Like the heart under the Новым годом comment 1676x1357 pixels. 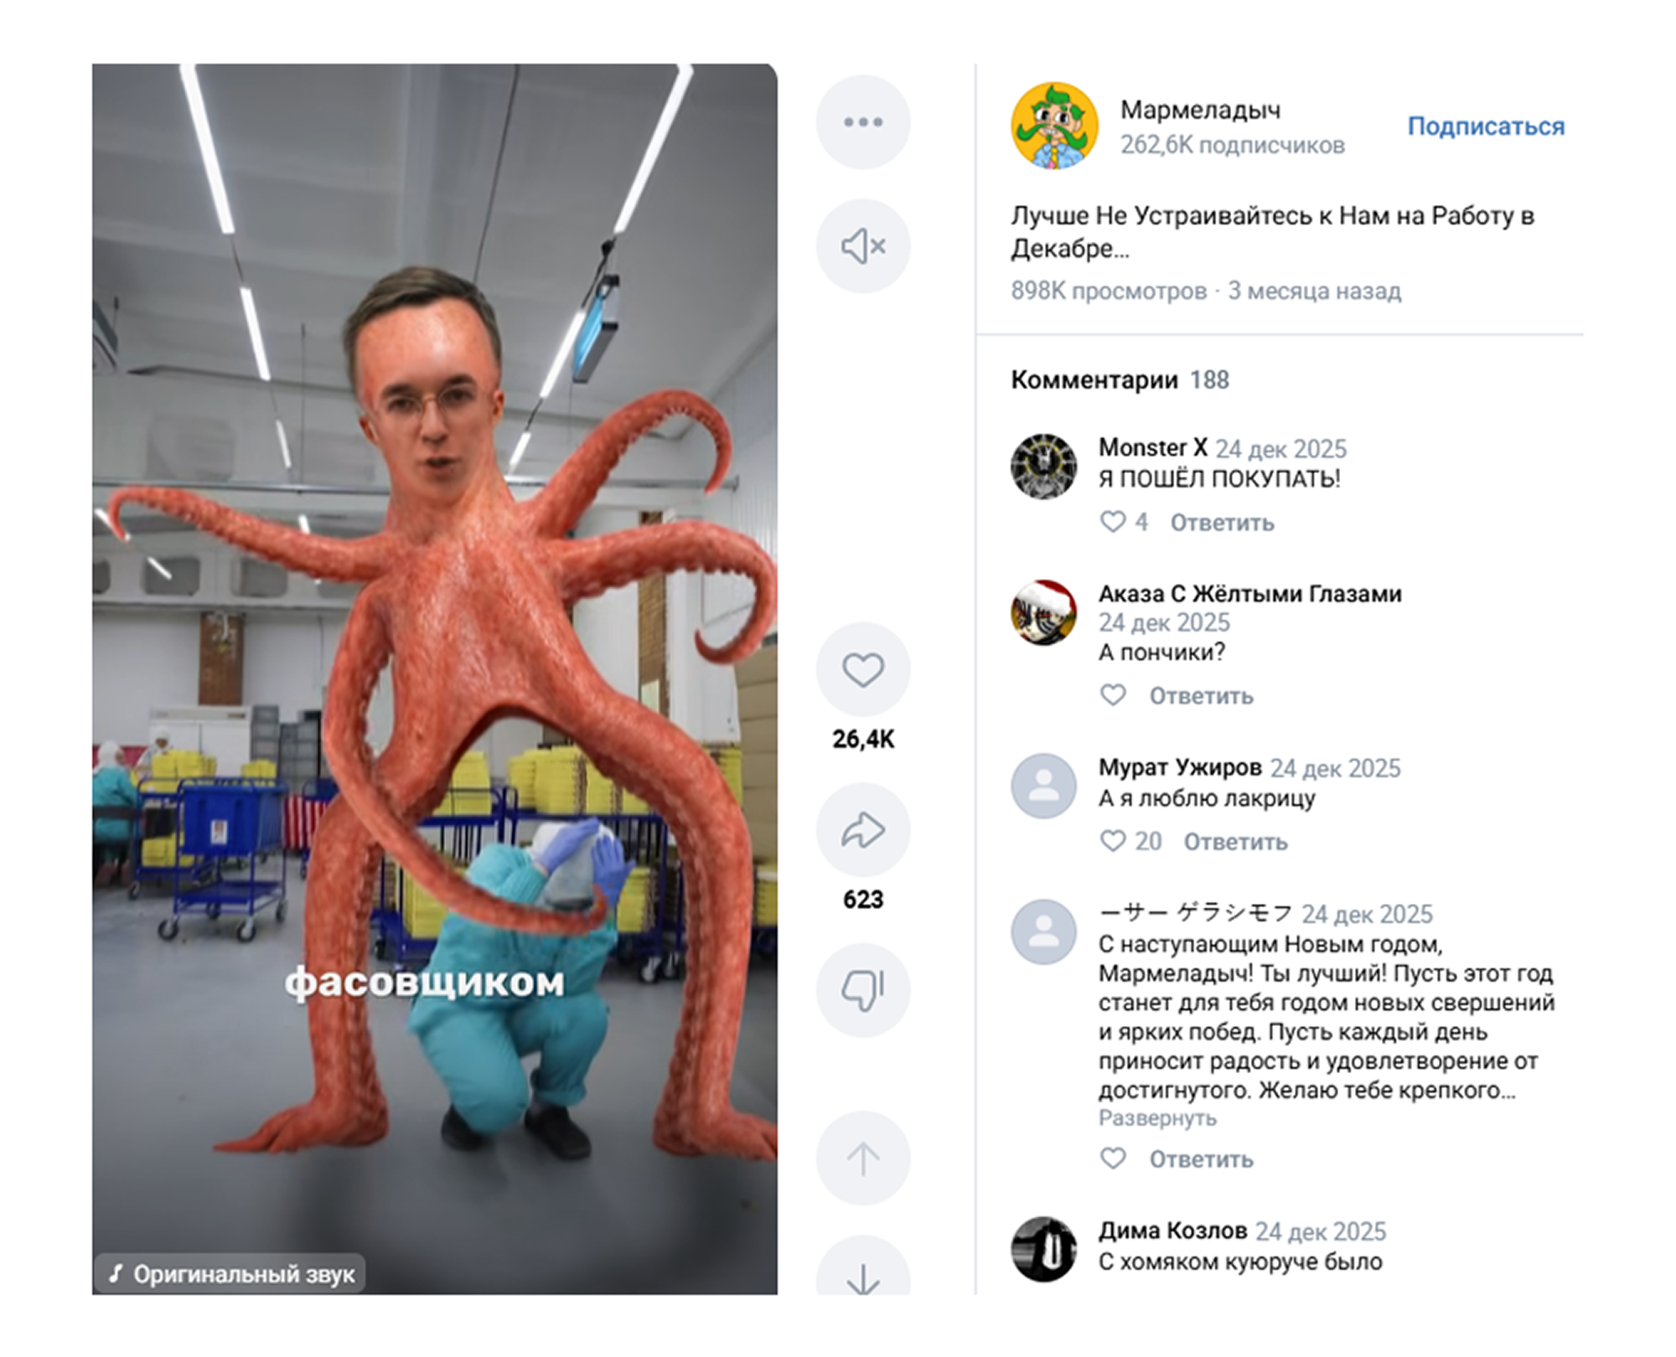click(1112, 1158)
